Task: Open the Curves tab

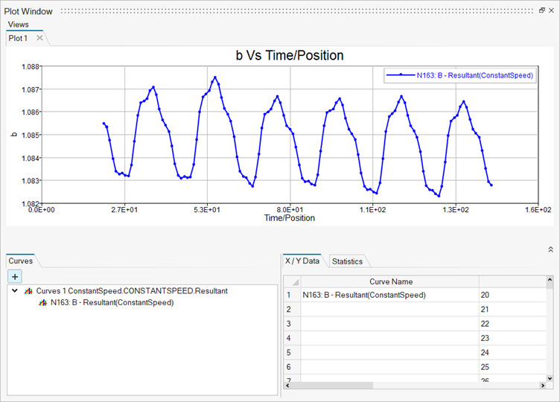Action: click(x=21, y=261)
